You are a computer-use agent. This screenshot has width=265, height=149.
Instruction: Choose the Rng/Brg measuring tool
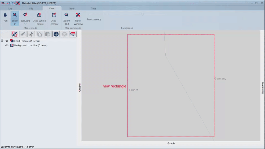point(25,17)
